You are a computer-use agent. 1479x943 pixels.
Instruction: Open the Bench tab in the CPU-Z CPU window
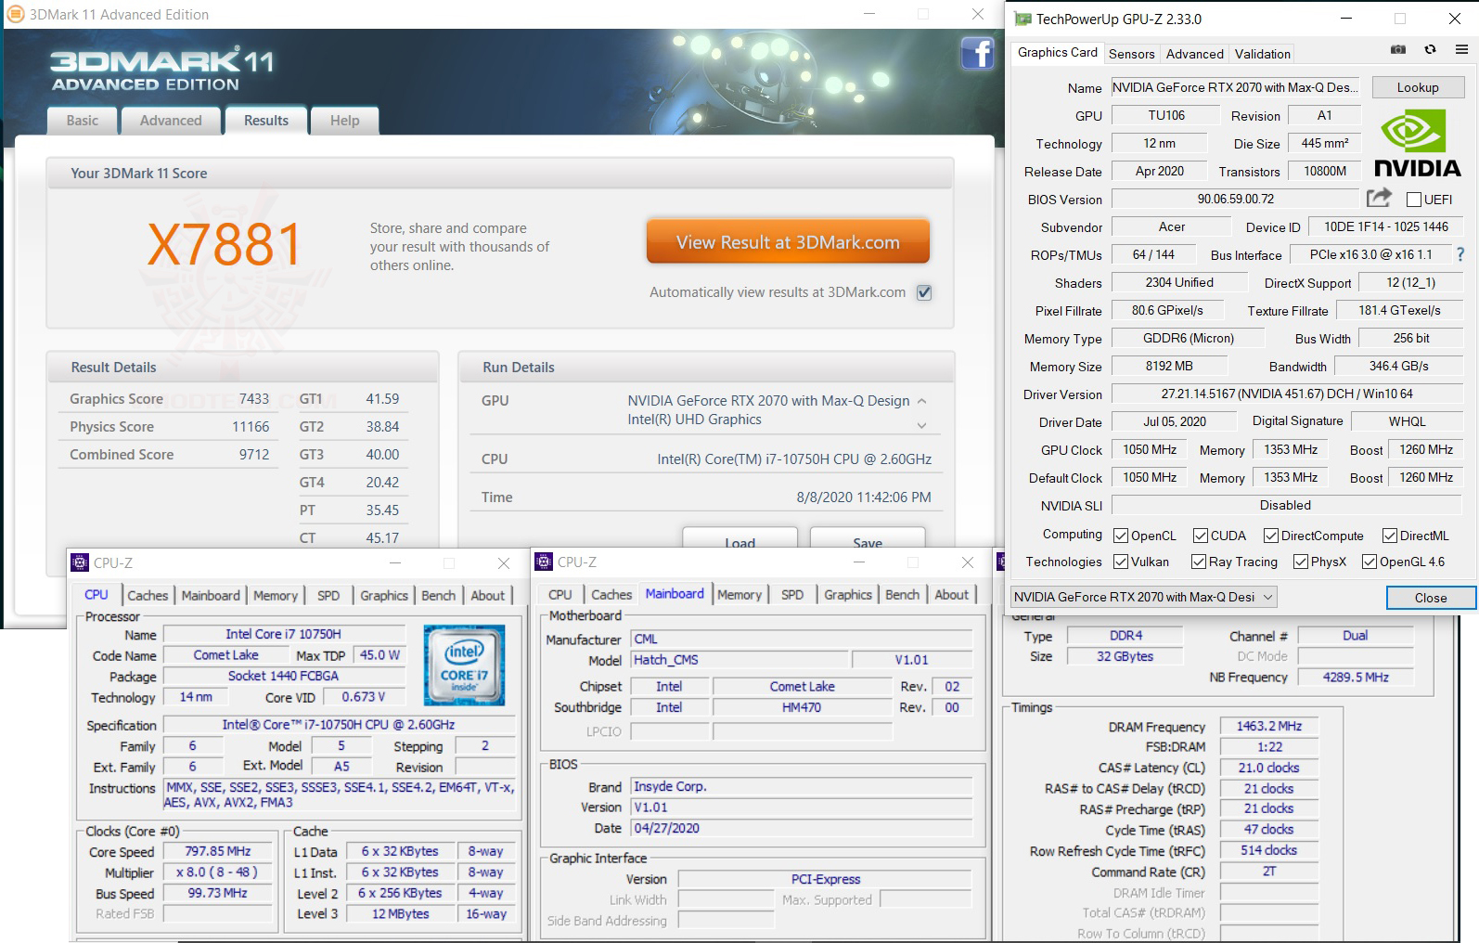[438, 596]
